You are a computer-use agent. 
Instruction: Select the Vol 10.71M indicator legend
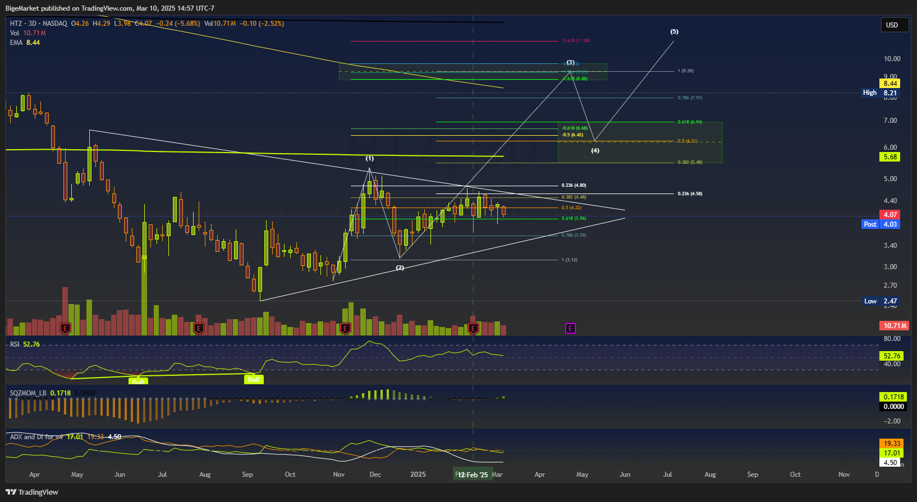pos(28,33)
